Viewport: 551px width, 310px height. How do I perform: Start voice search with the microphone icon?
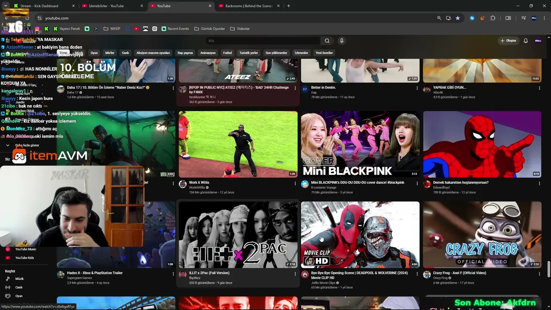[x=342, y=41]
